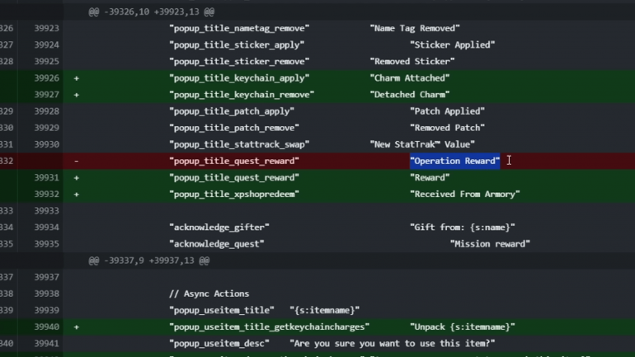The image size is (635, 357).
Task: Select line number 39940
Action: click(x=46, y=326)
